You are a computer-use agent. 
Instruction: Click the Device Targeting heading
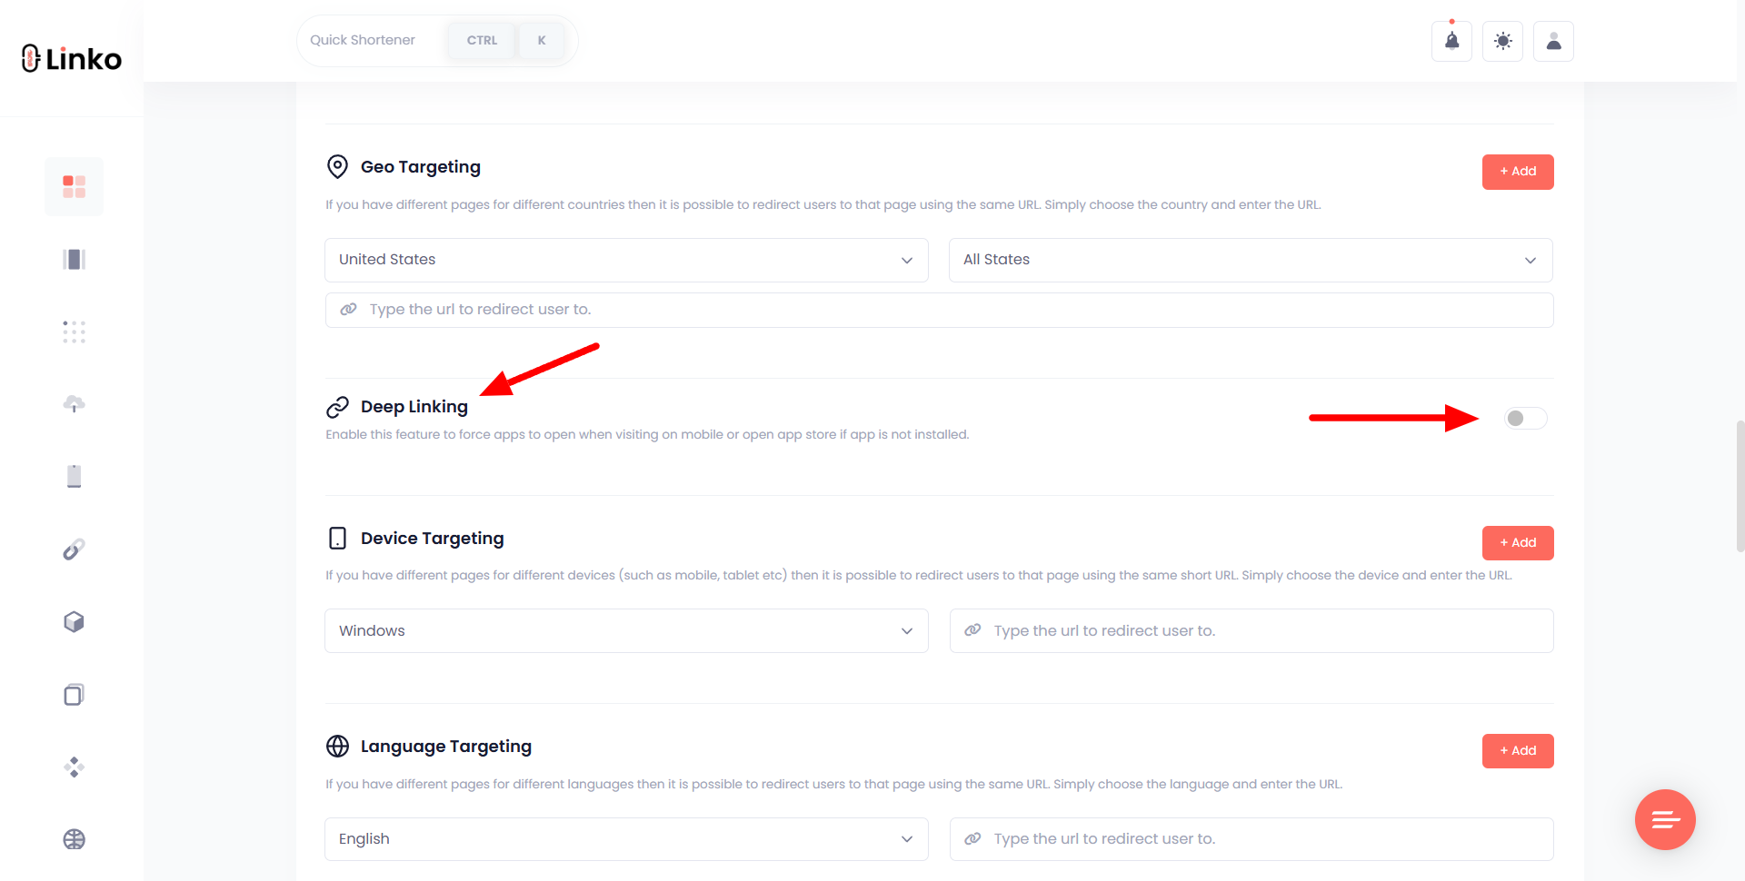click(433, 539)
